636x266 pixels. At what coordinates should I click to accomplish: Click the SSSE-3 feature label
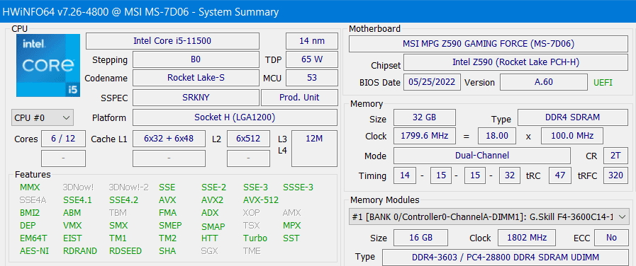[298, 187]
